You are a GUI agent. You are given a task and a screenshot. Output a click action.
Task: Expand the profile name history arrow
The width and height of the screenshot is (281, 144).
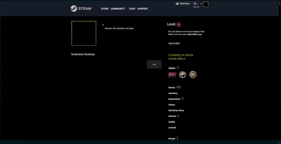click(103, 25)
